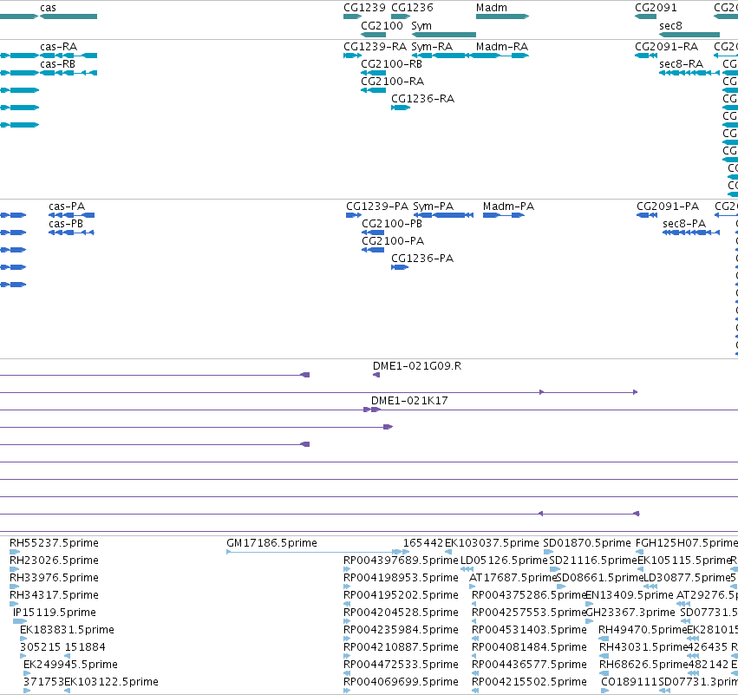Select protein cas-PA
This screenshot has width=738, height=695.
(x=71, y=215)
